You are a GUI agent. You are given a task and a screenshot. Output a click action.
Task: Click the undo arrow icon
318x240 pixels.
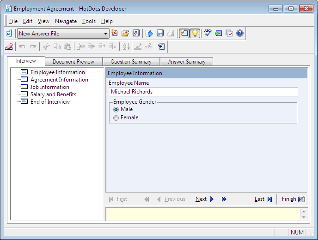point(22,47)
